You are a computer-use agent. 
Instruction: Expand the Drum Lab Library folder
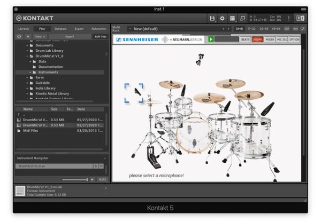[x=27, y=51]
